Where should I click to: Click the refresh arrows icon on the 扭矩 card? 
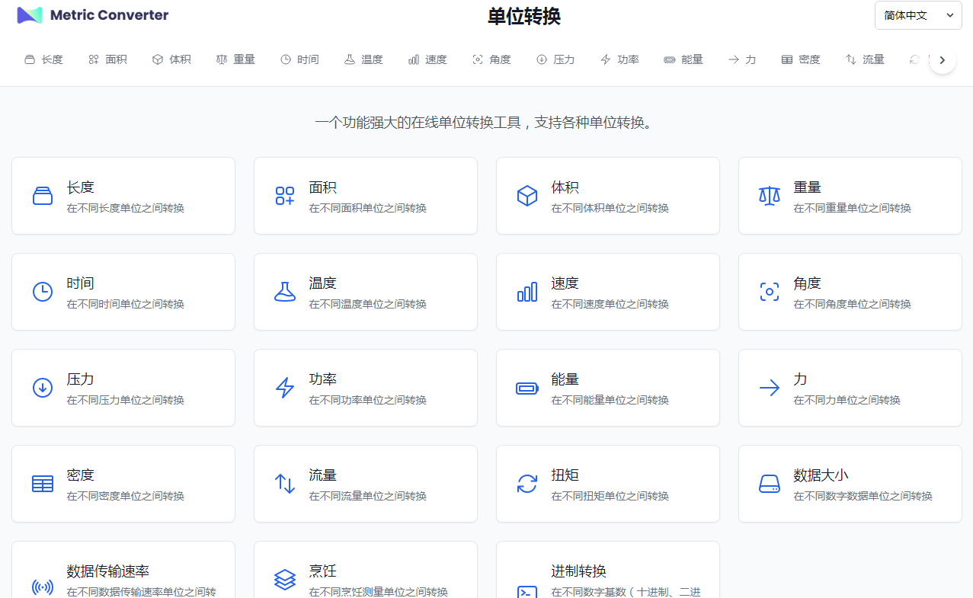tap(527, 484)
